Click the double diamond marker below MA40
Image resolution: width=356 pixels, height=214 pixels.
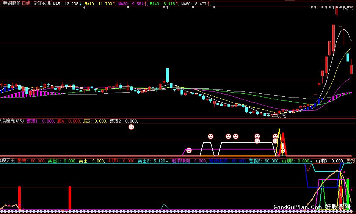click(x=166, y=7)
